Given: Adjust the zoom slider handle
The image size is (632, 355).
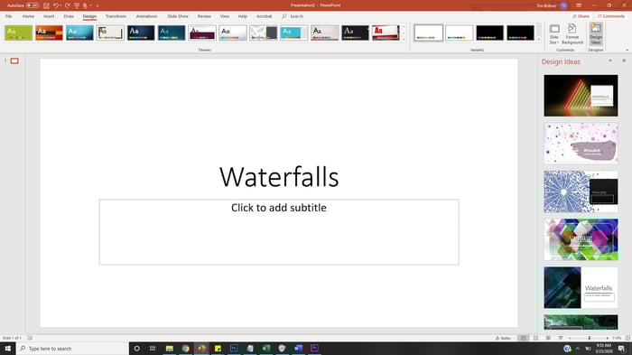Looking at the screenshot, I should (x=590, y=338).
